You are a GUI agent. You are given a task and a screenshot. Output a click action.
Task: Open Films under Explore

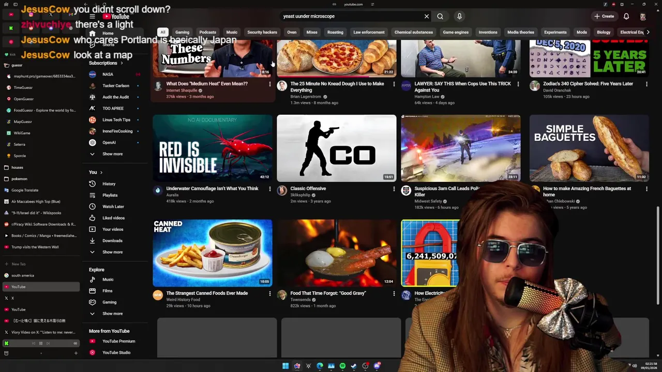[107, 291]
